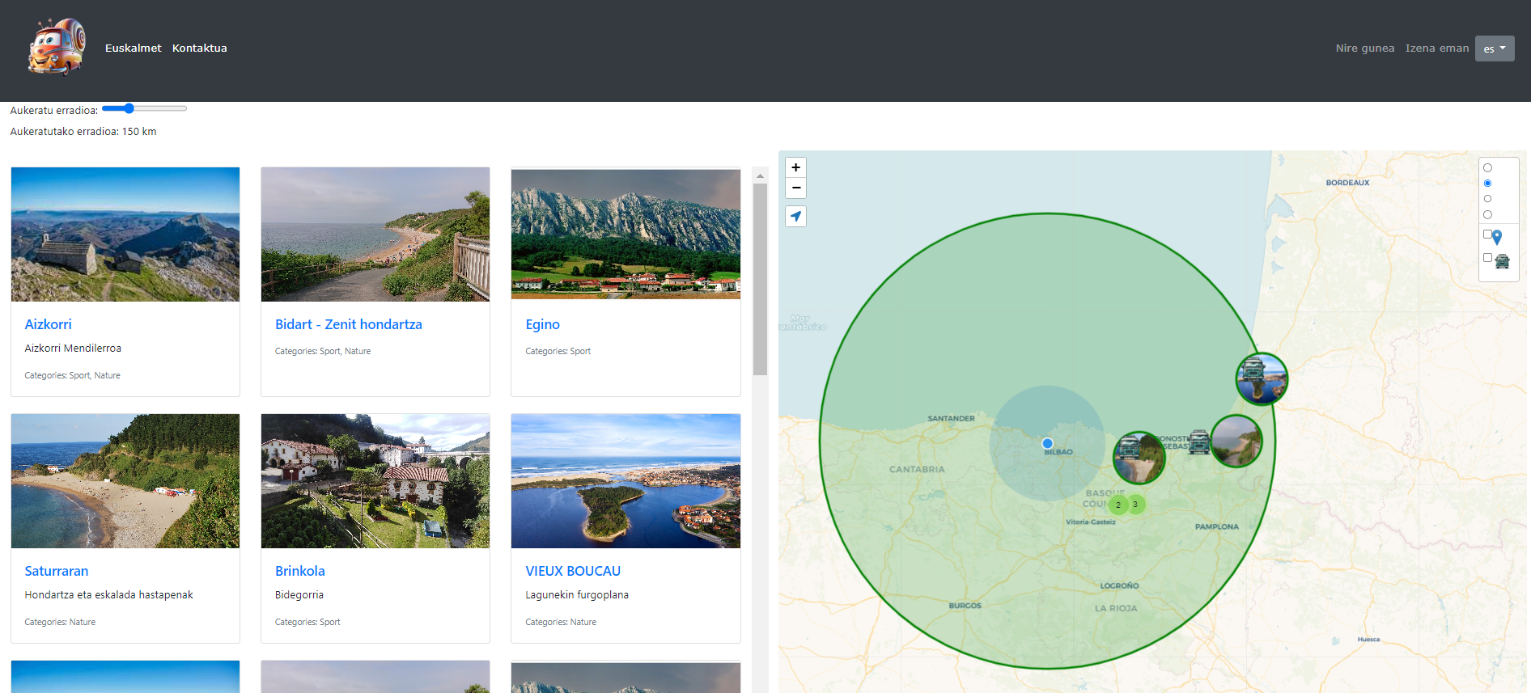Click the Bidart photo marker on map
The height and width of the screenshot is (693, 1531).
tap(1236, 441)
